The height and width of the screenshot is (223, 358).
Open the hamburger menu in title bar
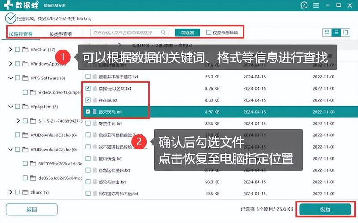coord(316,5)
